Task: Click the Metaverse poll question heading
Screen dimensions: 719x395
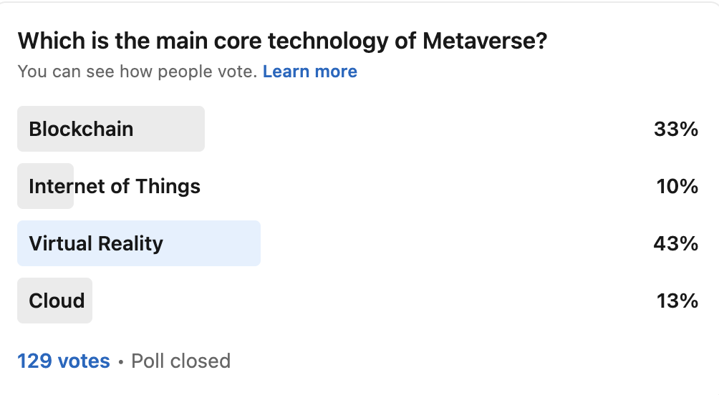Action: 282,41
